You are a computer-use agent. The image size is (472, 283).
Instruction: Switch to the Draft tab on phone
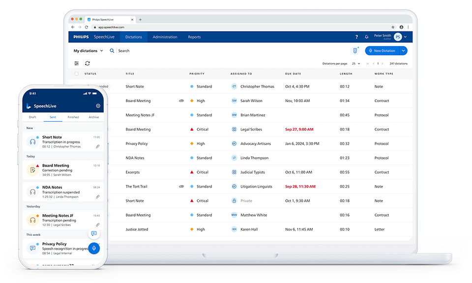pyautogui.click(x=32, y=117)
